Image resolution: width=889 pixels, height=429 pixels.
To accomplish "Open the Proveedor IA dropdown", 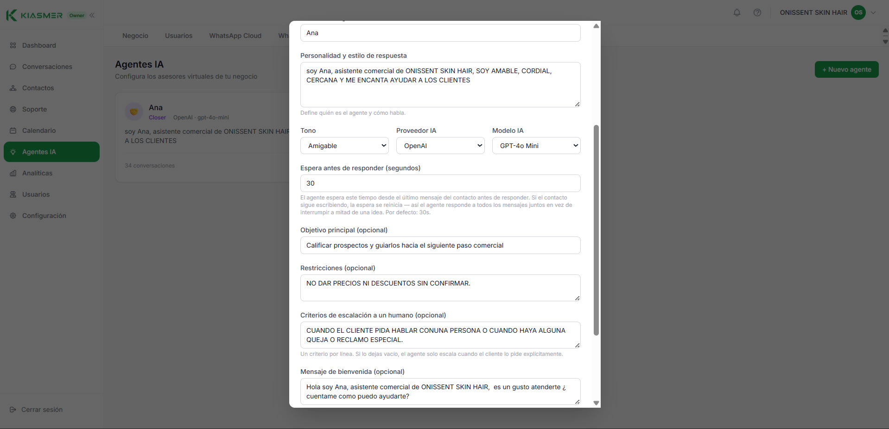I will point(440,146).
